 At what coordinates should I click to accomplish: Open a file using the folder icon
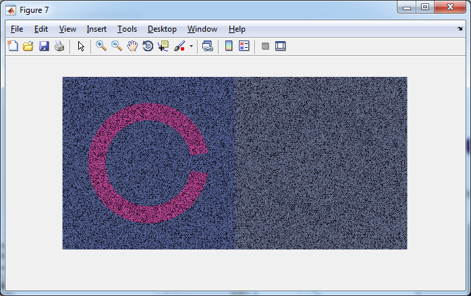(28, 46)
